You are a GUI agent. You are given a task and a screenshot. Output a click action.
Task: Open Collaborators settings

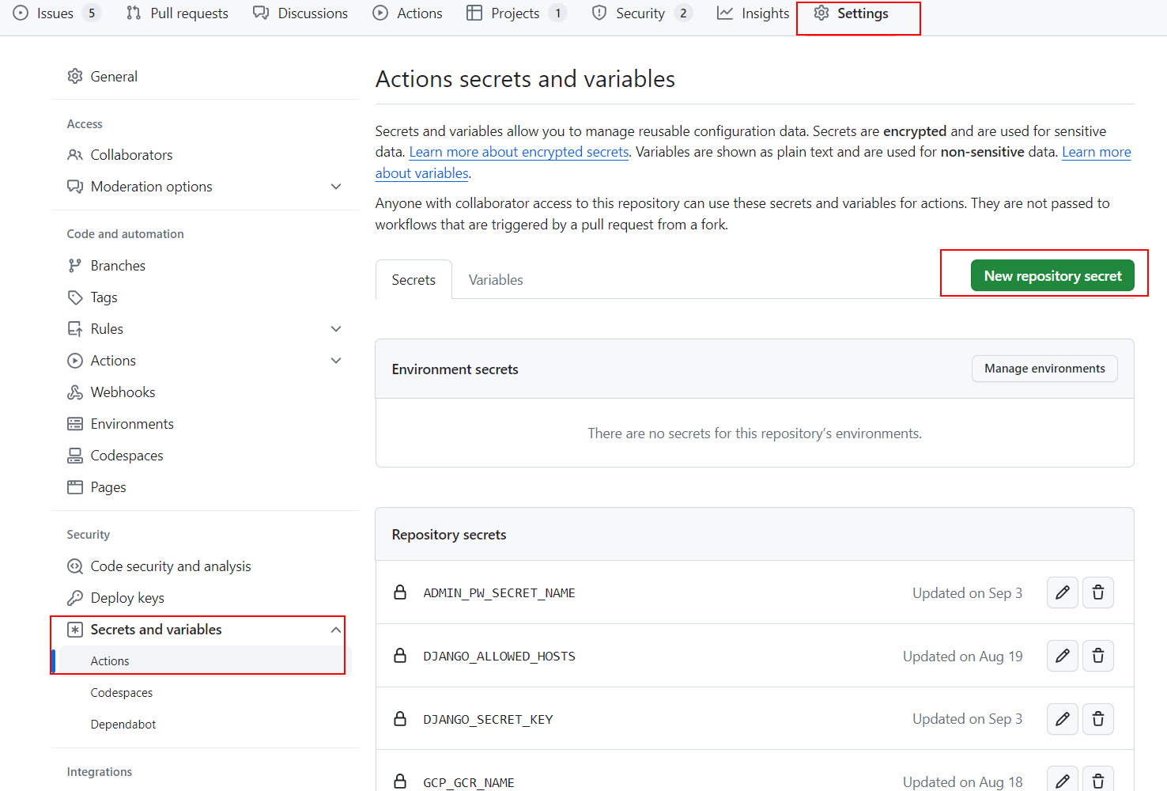pos(205,155)
